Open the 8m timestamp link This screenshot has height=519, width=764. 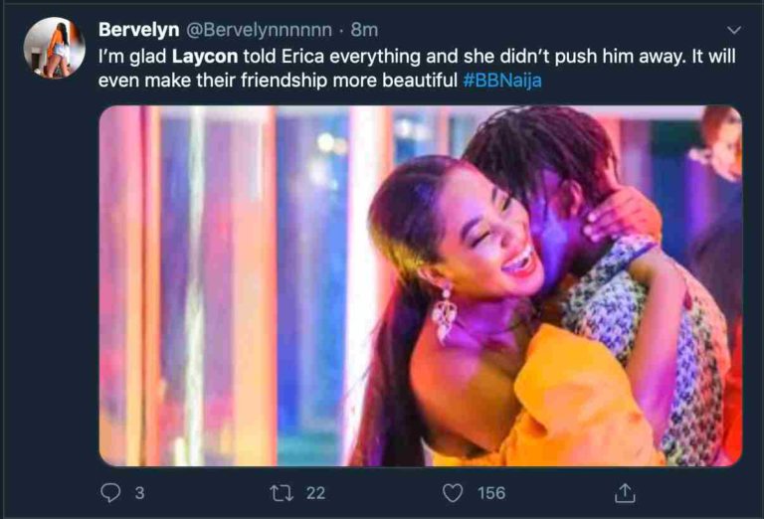click(364, 30)
